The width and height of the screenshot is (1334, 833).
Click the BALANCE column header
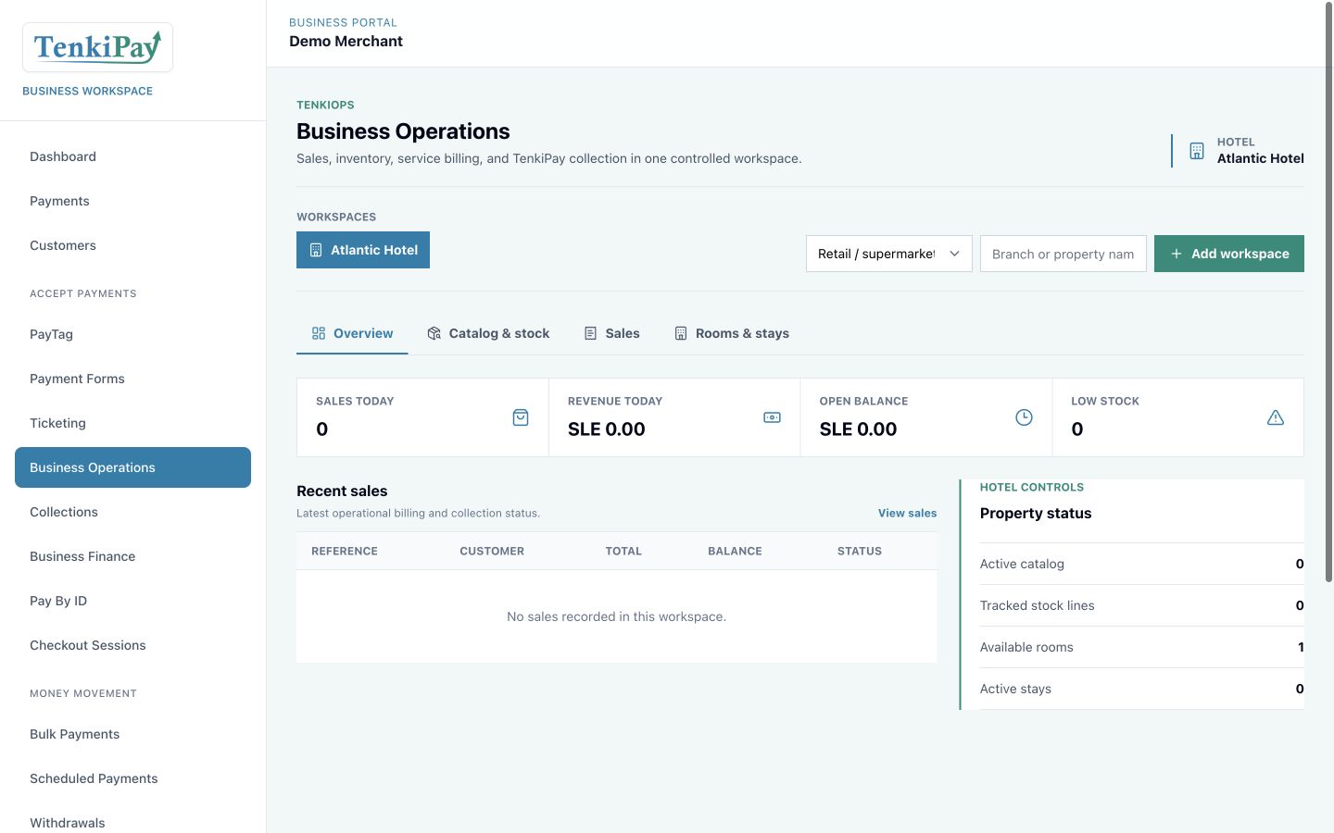click(735, 551)
